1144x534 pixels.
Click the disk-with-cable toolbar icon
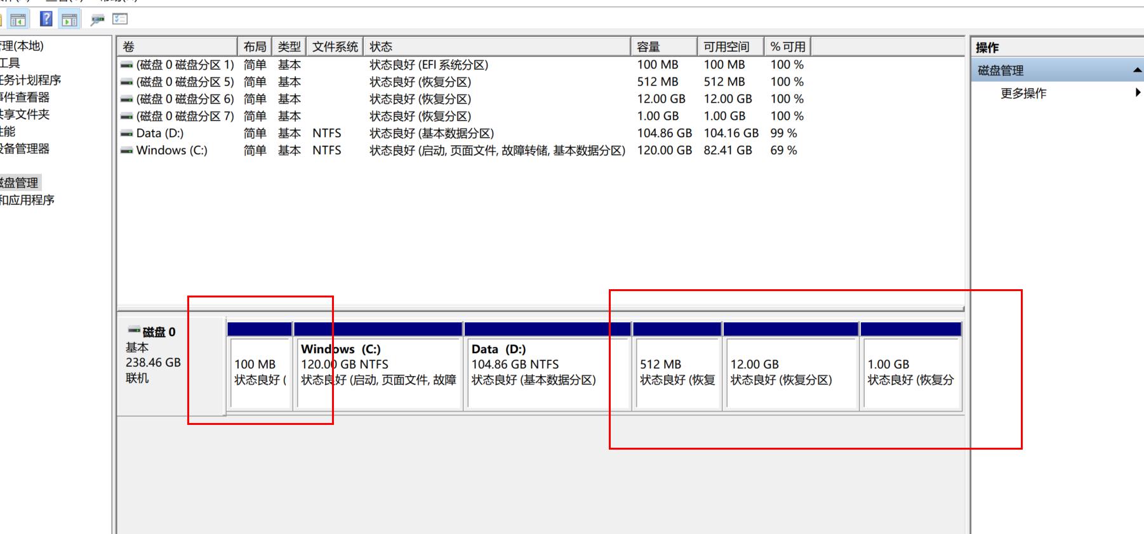tap(97, 20)
